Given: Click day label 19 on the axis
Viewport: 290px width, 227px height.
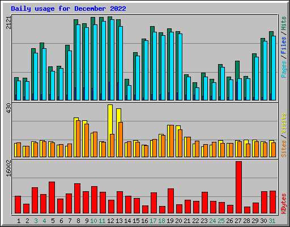Looking at the screenshot, I should coord(170,221).
